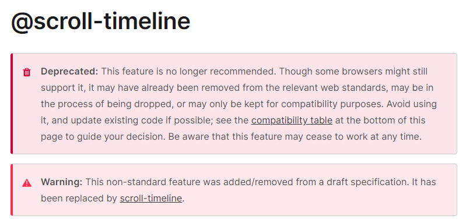
Task: Open the compatibility table link
Action: 292,121
